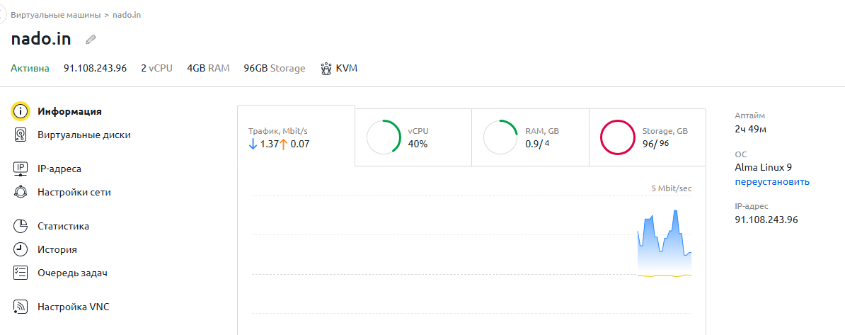Select the RAM, GB usage tab

[x=530, y=137]
